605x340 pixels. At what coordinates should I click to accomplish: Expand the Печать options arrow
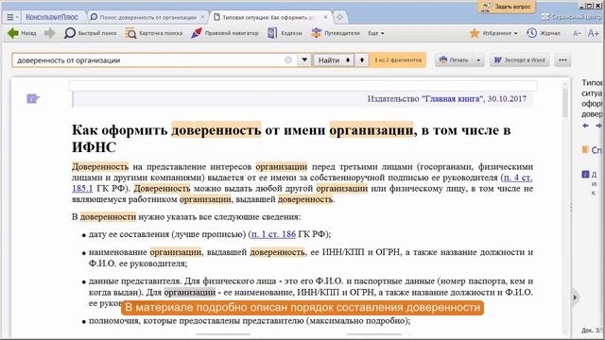coord(478,60)
